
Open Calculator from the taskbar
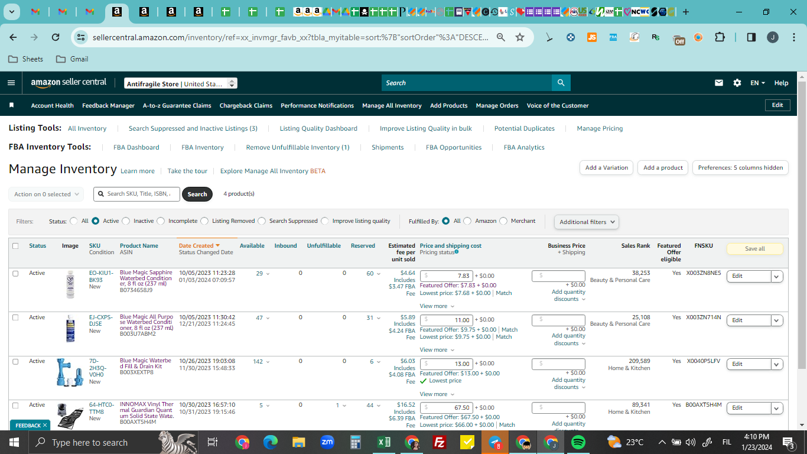[356, 442]
